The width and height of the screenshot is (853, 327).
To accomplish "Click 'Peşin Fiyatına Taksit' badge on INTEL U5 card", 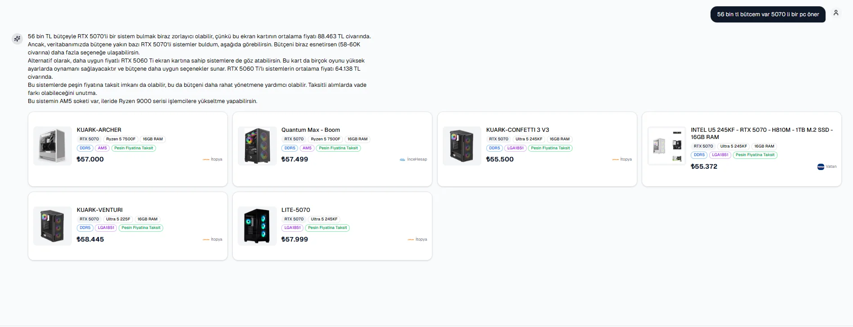I will 755,155.
